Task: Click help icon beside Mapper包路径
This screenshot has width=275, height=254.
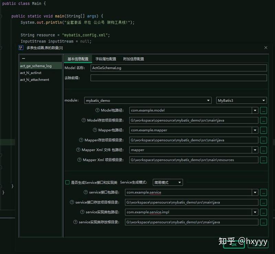Action: [x=95, y=130]
